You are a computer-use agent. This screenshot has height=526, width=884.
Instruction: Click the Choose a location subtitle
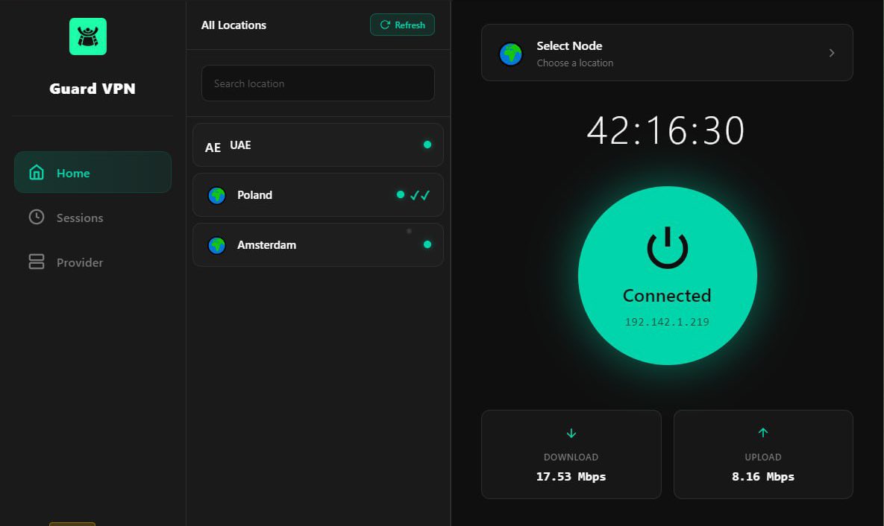(575, 63)
